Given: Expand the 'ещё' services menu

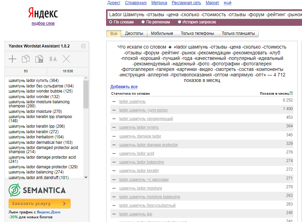Looking at the screenshot, I should coord(228,3).
